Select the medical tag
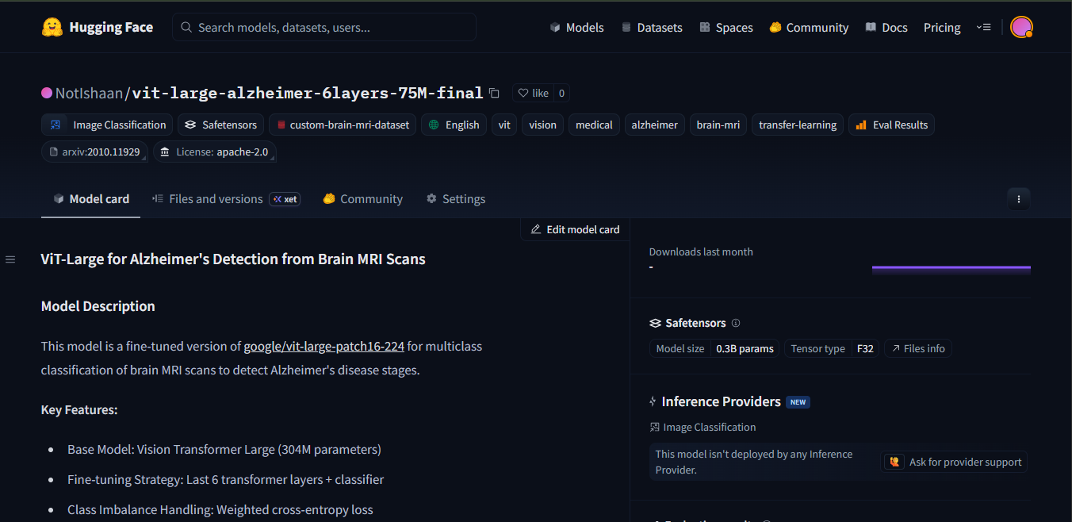The width and height of the screenshot is (1072, 522). (594, 125)
